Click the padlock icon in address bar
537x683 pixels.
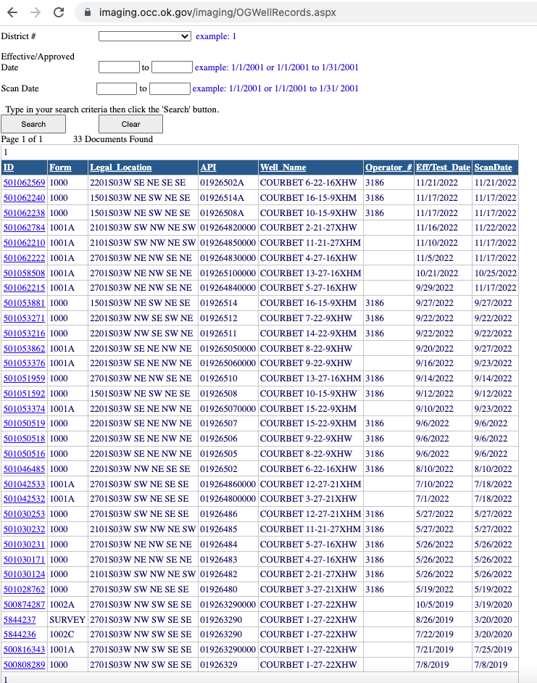pos(88,12)
